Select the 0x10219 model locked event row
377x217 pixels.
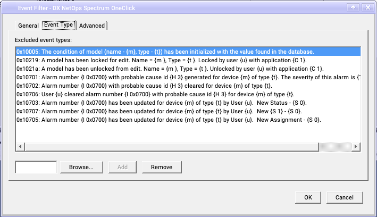[x=188, y=60]
